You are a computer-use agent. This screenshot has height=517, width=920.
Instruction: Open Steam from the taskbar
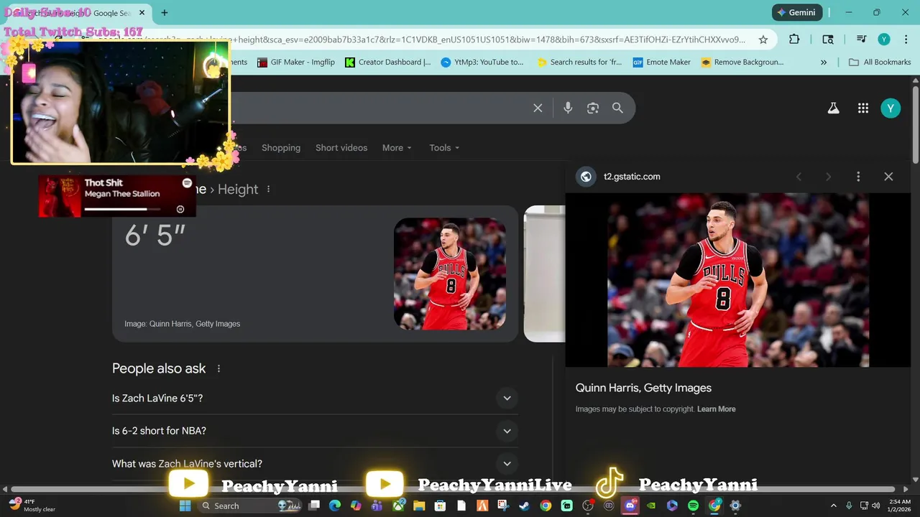click(x=524, y=506)
